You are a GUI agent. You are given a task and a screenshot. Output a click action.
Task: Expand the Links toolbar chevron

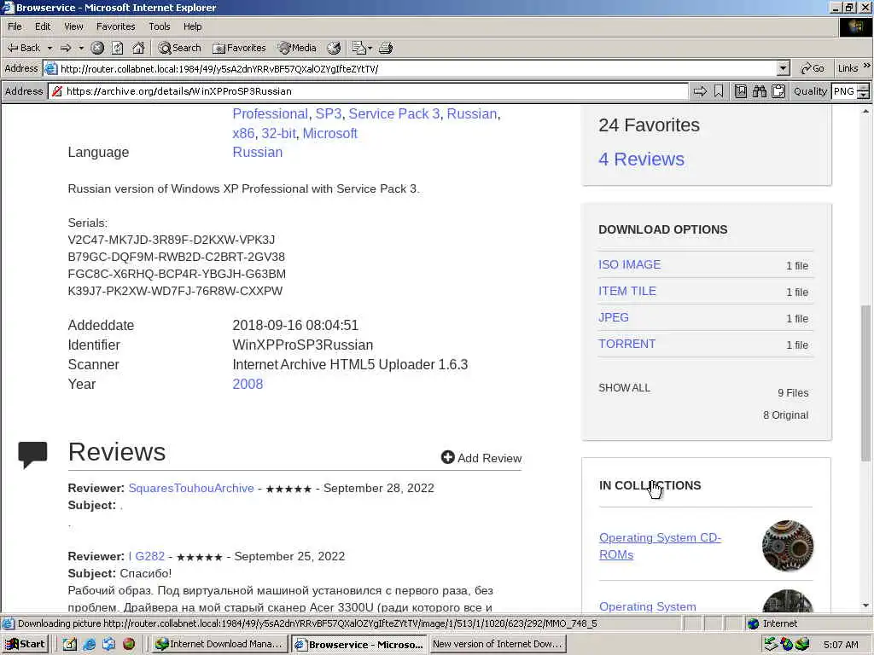coord(867,66)
